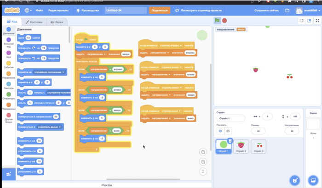322x188 pixels.
Task: Open the add sprite cat button
Action: pos(294,180)
